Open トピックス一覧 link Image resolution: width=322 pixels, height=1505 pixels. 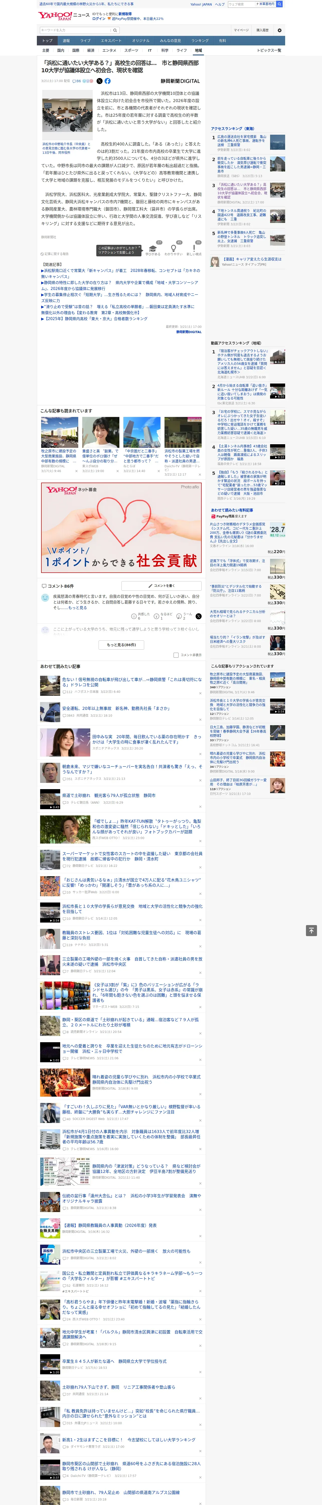coord(269,50)
